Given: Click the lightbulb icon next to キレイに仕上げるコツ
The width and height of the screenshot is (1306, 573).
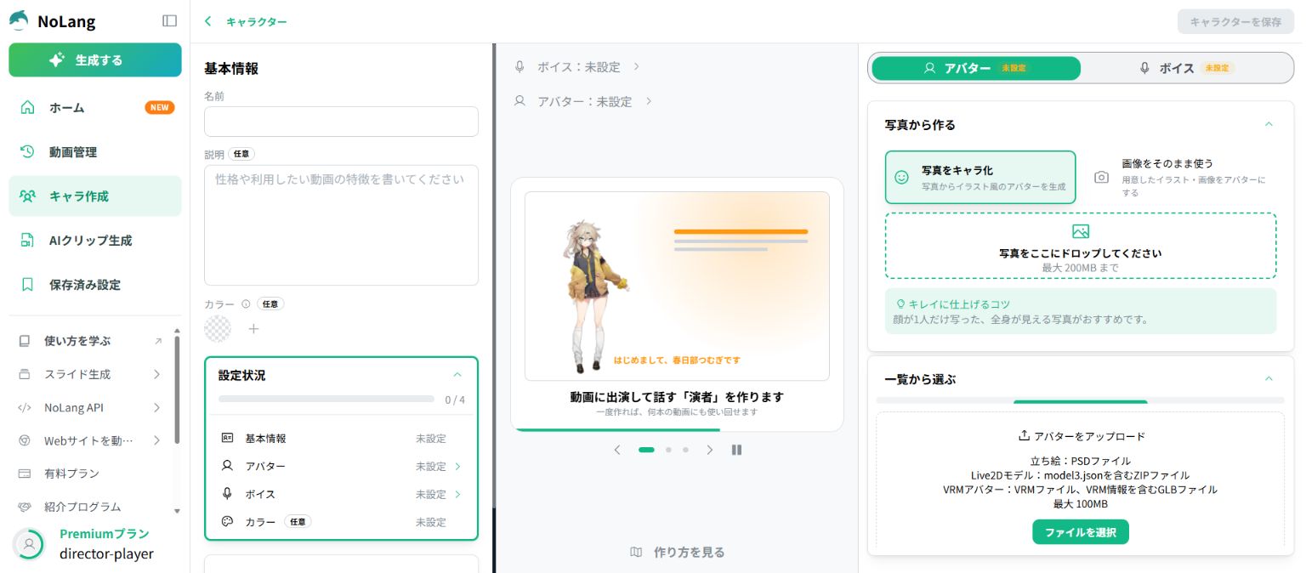Looking at the screenshot, I should click(900, 304).
